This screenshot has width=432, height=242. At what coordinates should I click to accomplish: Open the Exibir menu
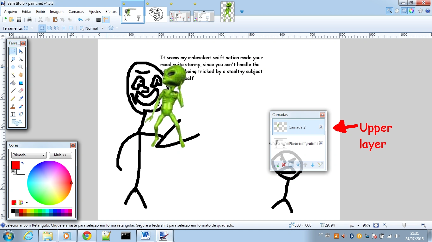coord(40,12)
